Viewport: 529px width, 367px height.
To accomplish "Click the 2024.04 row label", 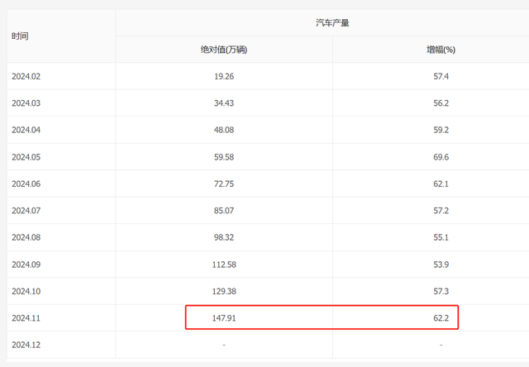I will click(x=26, y=130).
